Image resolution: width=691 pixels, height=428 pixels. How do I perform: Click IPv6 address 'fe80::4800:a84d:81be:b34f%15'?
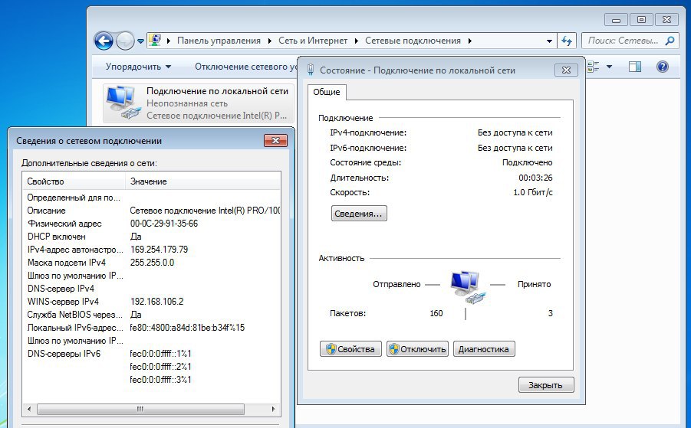click(x=187, y=328)
